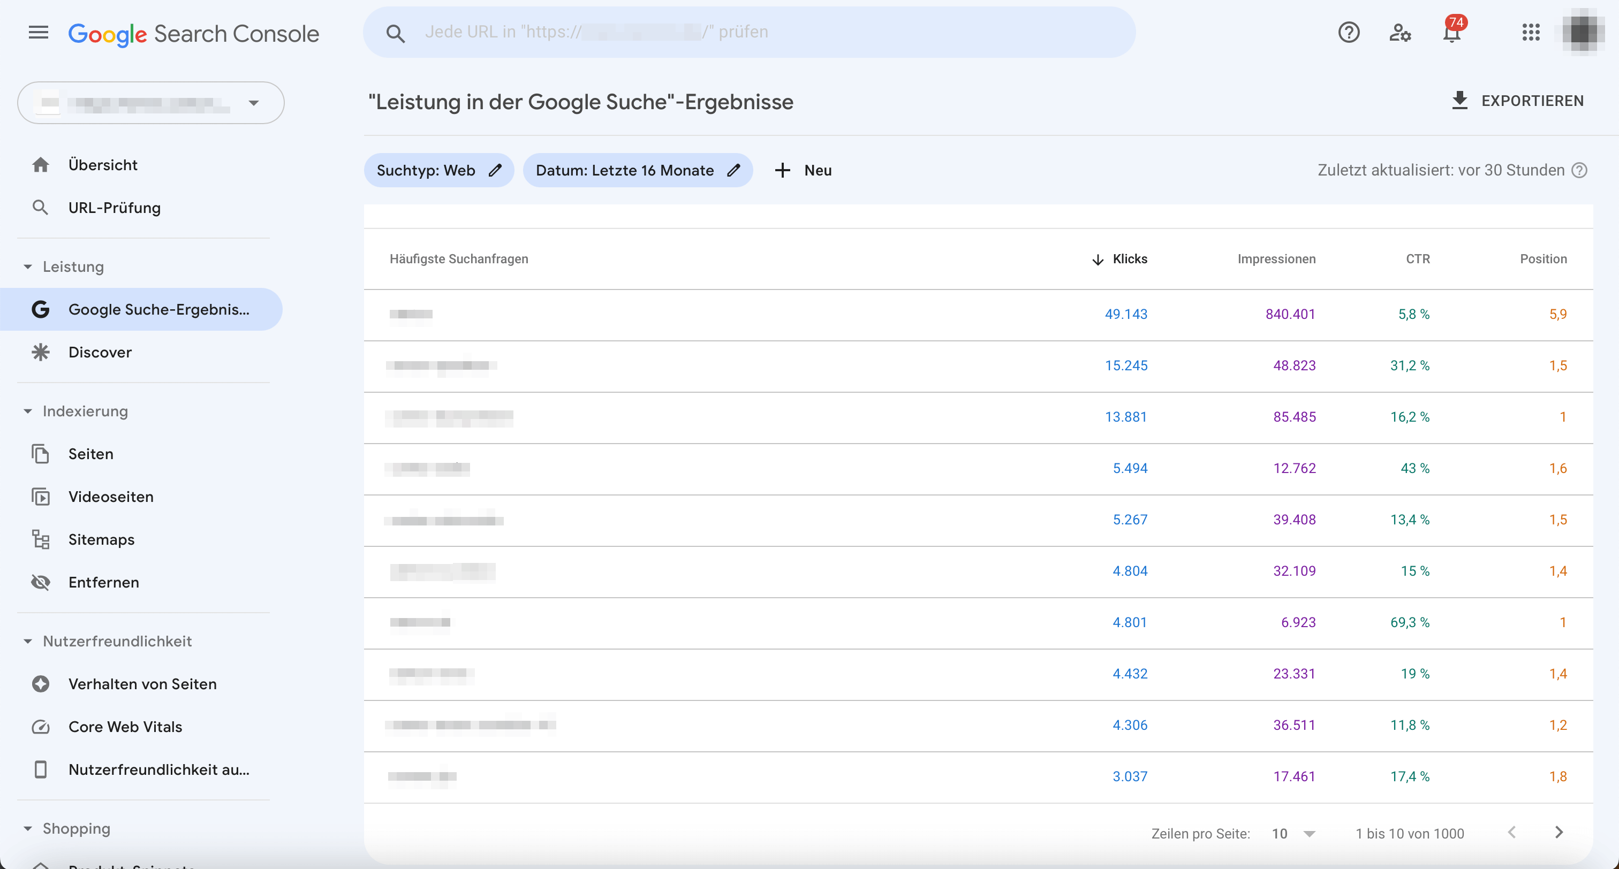Click the 69,3 % CTR cell
Image resolution: width=1619 pixels, height=869 pixels.
click(1409, 623)
